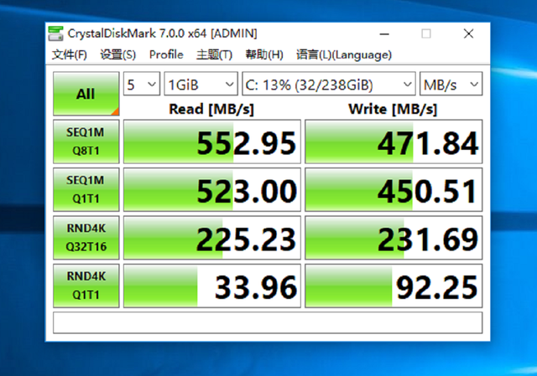Run all benchmarks with the All button
The width and height of the screenshot is (537, 376).
(x=86, y=94)
